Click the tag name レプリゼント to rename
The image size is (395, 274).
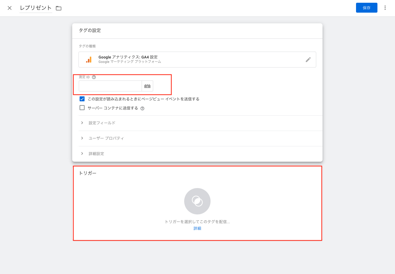(x=36, y=8)
